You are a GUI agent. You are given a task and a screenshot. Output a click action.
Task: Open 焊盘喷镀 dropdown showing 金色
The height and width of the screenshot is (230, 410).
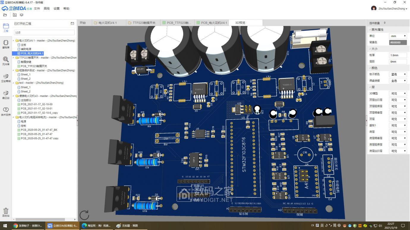tap(398, 81)
